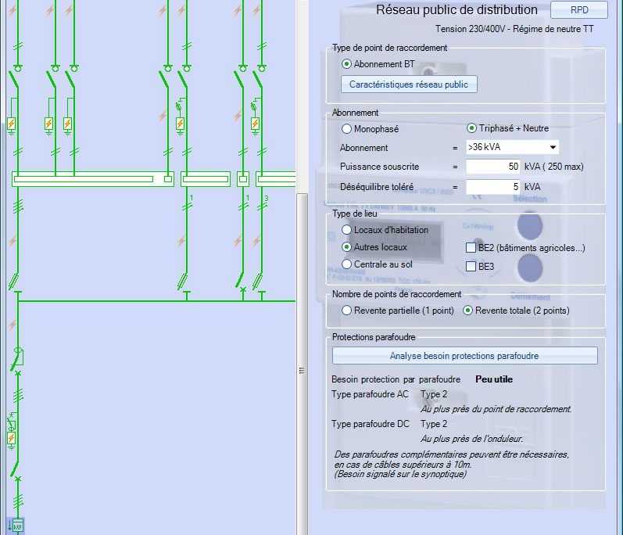Click the 'kVA ( 250 max)' label

554,167
